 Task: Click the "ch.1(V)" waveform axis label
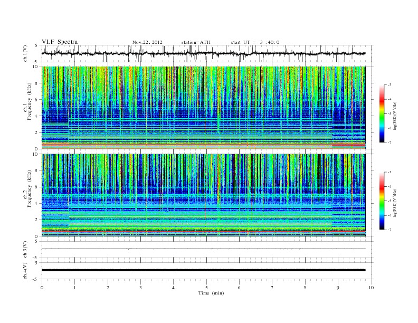click(x=25, y=53)
